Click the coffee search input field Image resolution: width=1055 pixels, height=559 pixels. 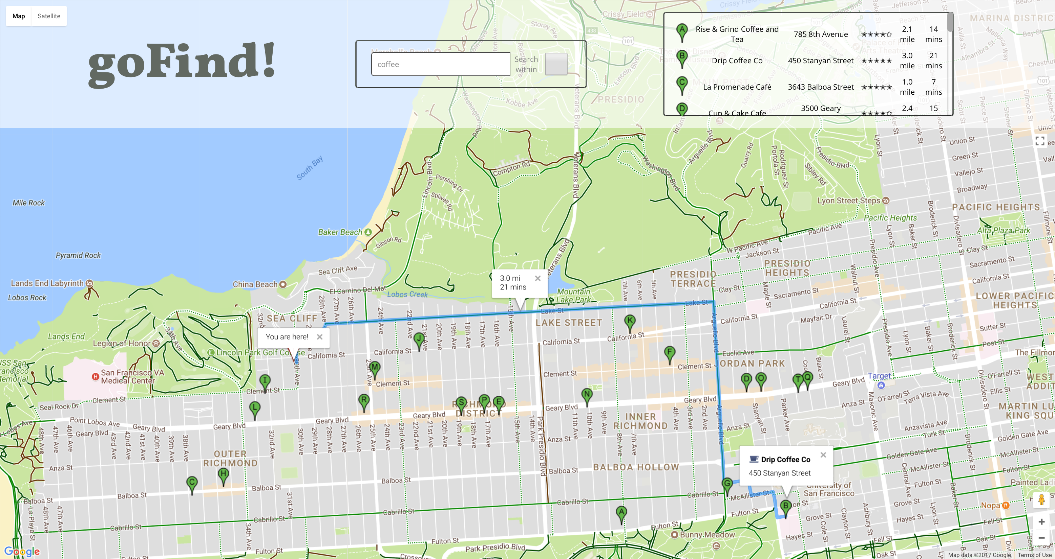point(440,64)
